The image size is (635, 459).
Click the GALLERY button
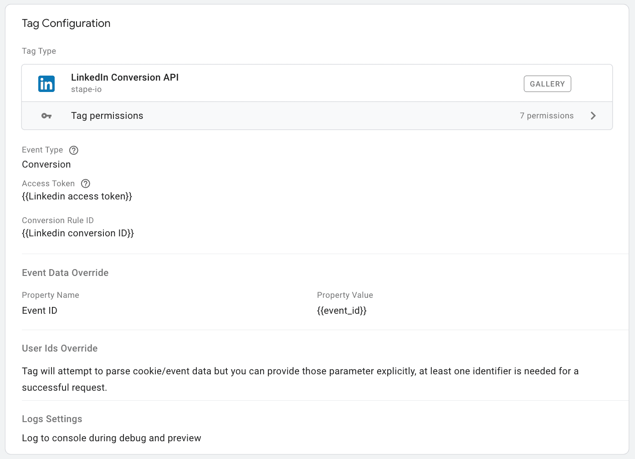tap(547, 84)
